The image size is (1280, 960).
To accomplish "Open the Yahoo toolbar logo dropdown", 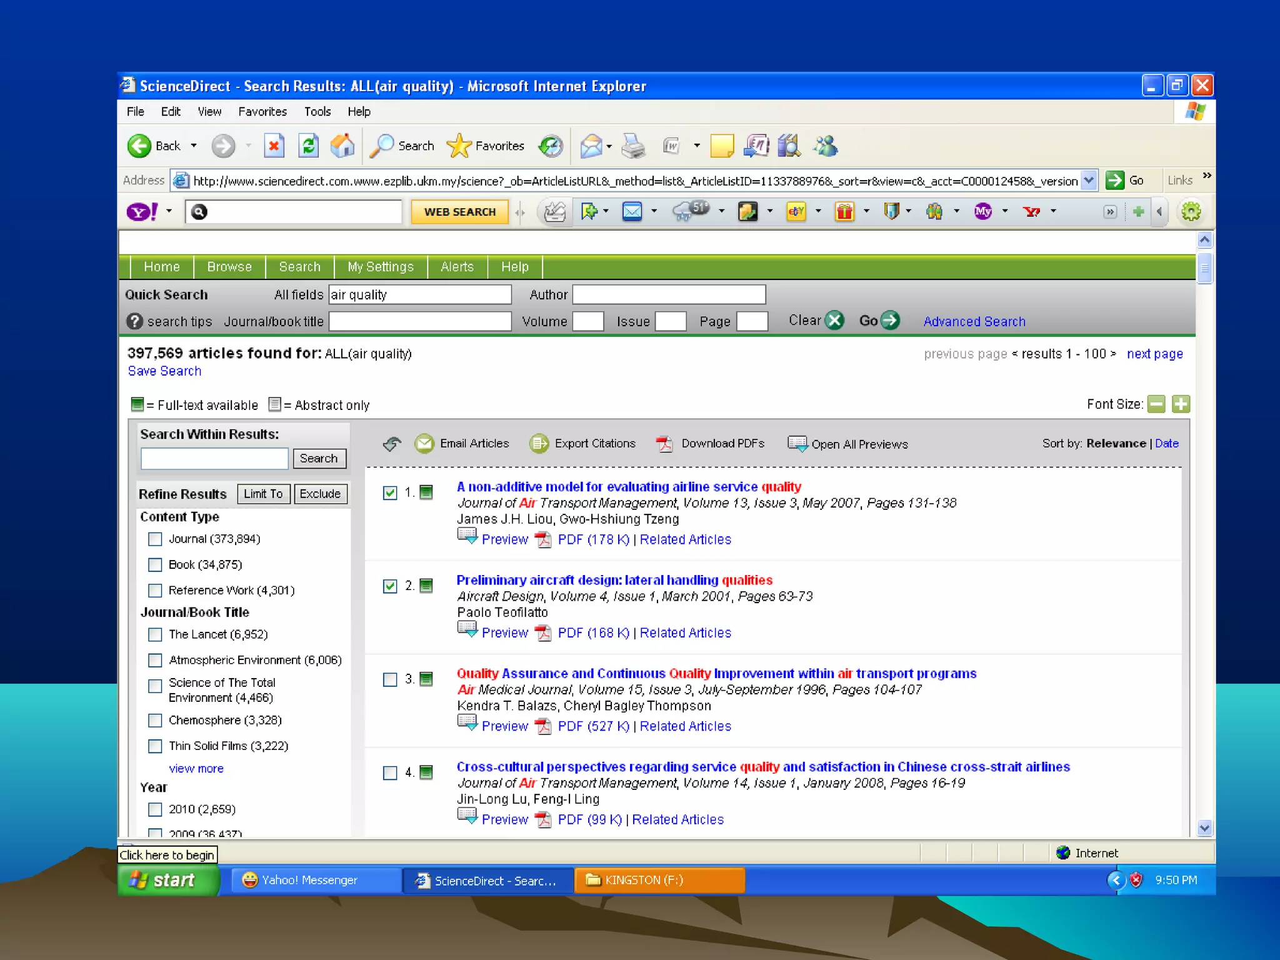I will (x=169, y=211).
